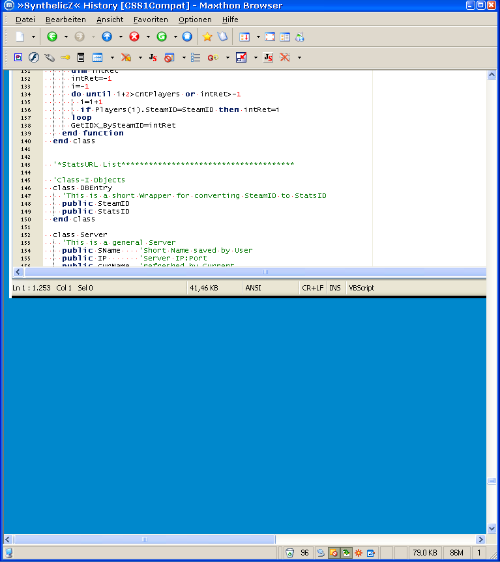Toggle full screen mode icon
500x562 pixels.
coord(270,36)
